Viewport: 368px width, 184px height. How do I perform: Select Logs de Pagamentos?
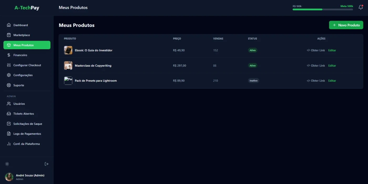coord(27,134)
